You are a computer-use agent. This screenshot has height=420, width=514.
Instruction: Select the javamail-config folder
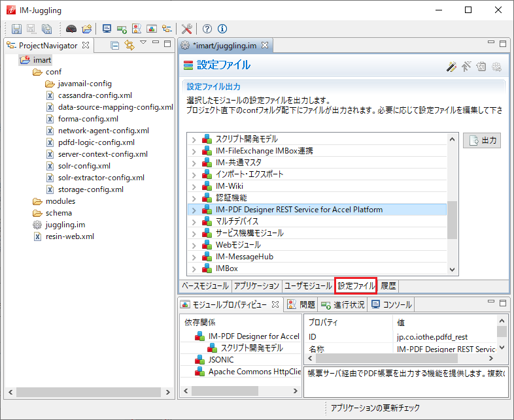[78, 84]
